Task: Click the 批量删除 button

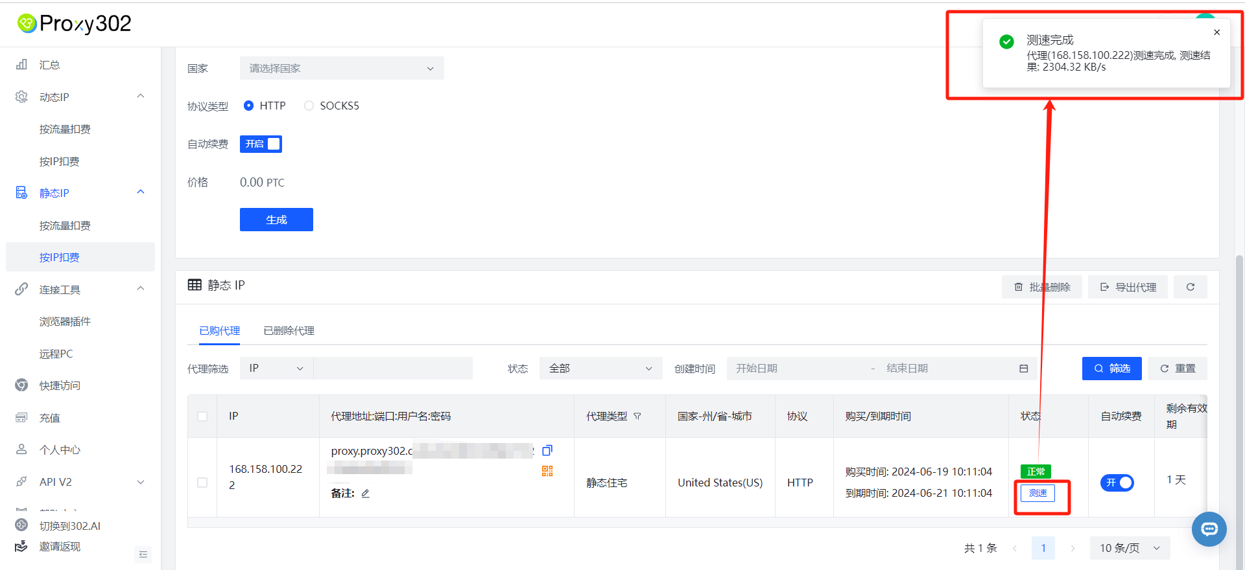Action: tap(1042, 287)
